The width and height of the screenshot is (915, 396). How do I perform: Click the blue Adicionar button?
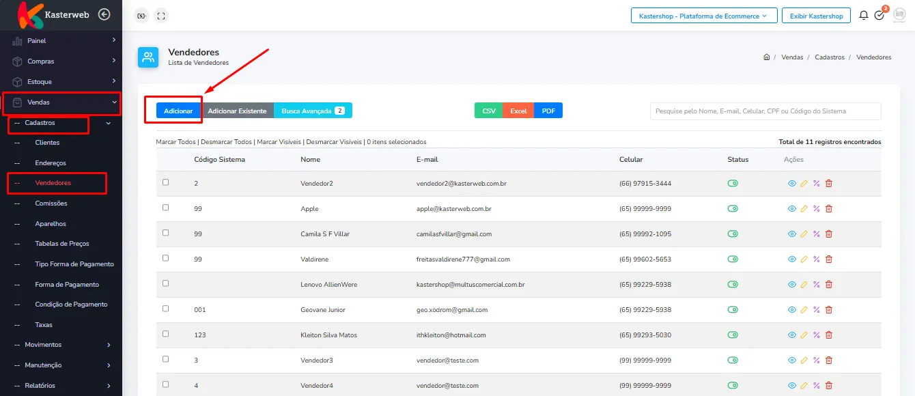(x=178, y=111)
